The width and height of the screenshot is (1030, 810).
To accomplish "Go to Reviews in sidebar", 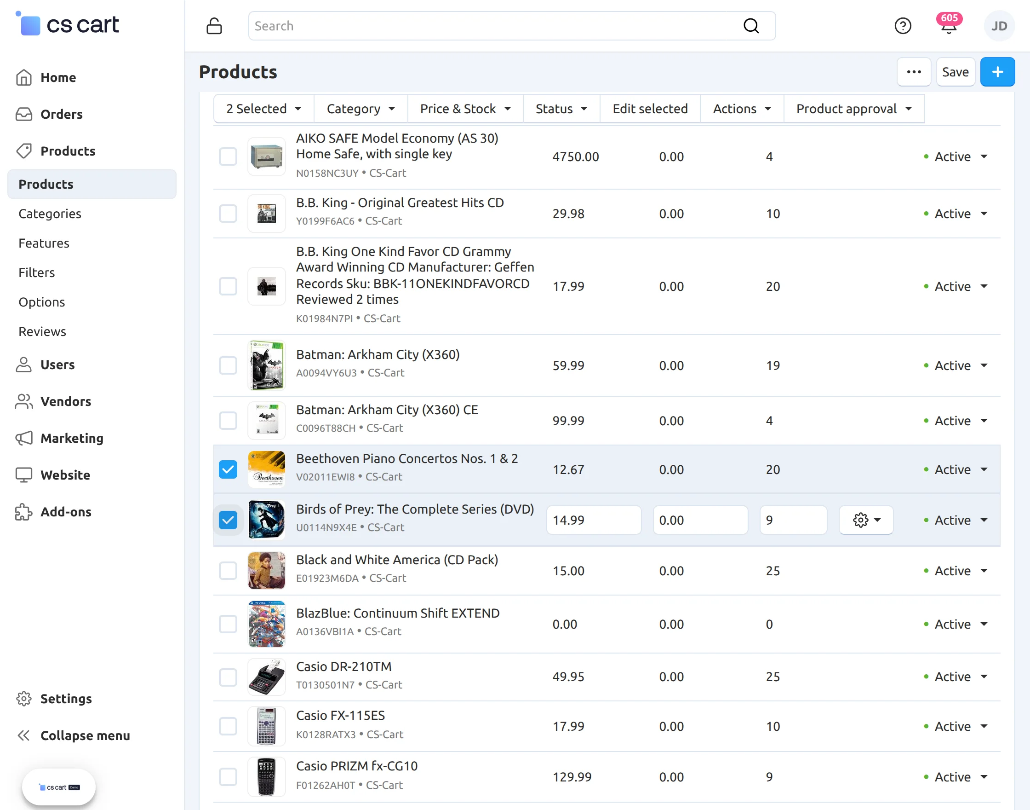I will 42,331.
